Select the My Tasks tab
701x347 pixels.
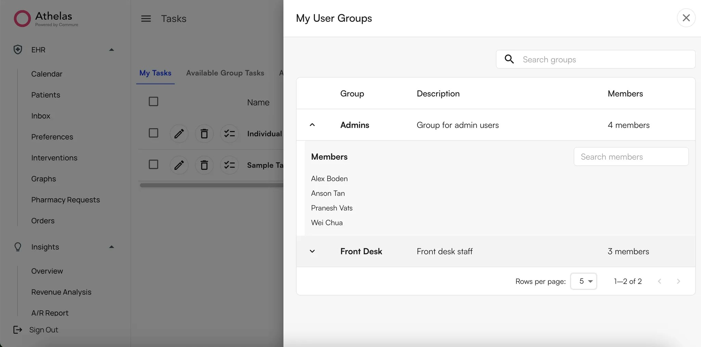(x=155, y=73)
